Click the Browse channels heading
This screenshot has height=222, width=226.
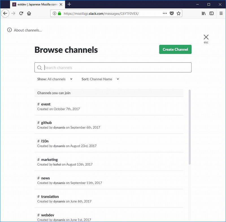tap(66, 50)
